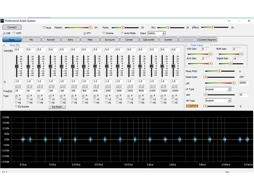Increase Q value for the 25 Hz band
This screenshot has width=254, height=190.
coord(19,86)
